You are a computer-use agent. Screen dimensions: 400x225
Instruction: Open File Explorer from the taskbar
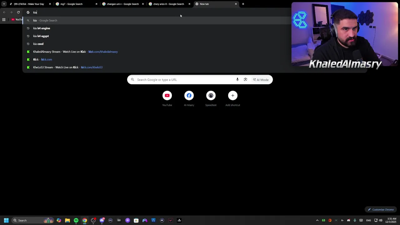click(67, 220)
